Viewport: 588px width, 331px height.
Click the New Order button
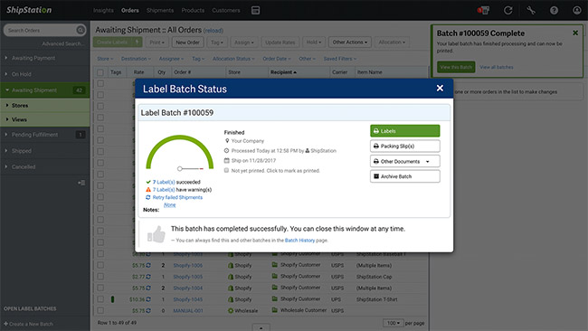point(187,43)
